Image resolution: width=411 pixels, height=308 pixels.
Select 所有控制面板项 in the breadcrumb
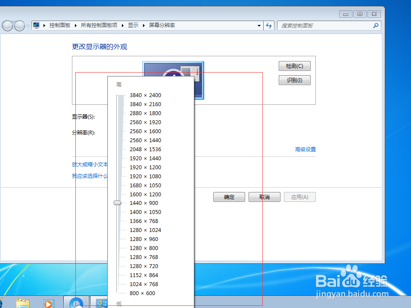99,25
